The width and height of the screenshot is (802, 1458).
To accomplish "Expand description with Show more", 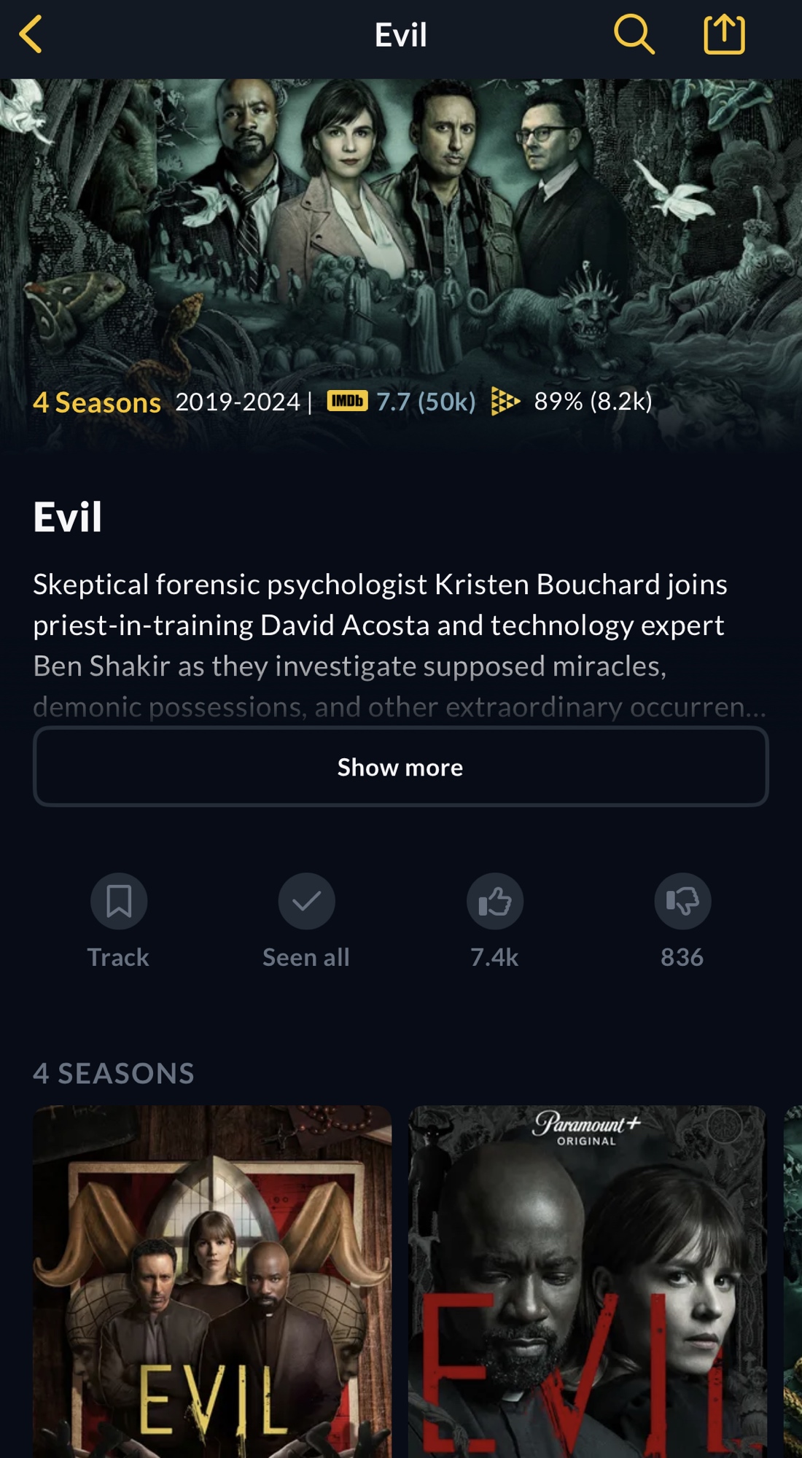I will [x=400, y=767].
